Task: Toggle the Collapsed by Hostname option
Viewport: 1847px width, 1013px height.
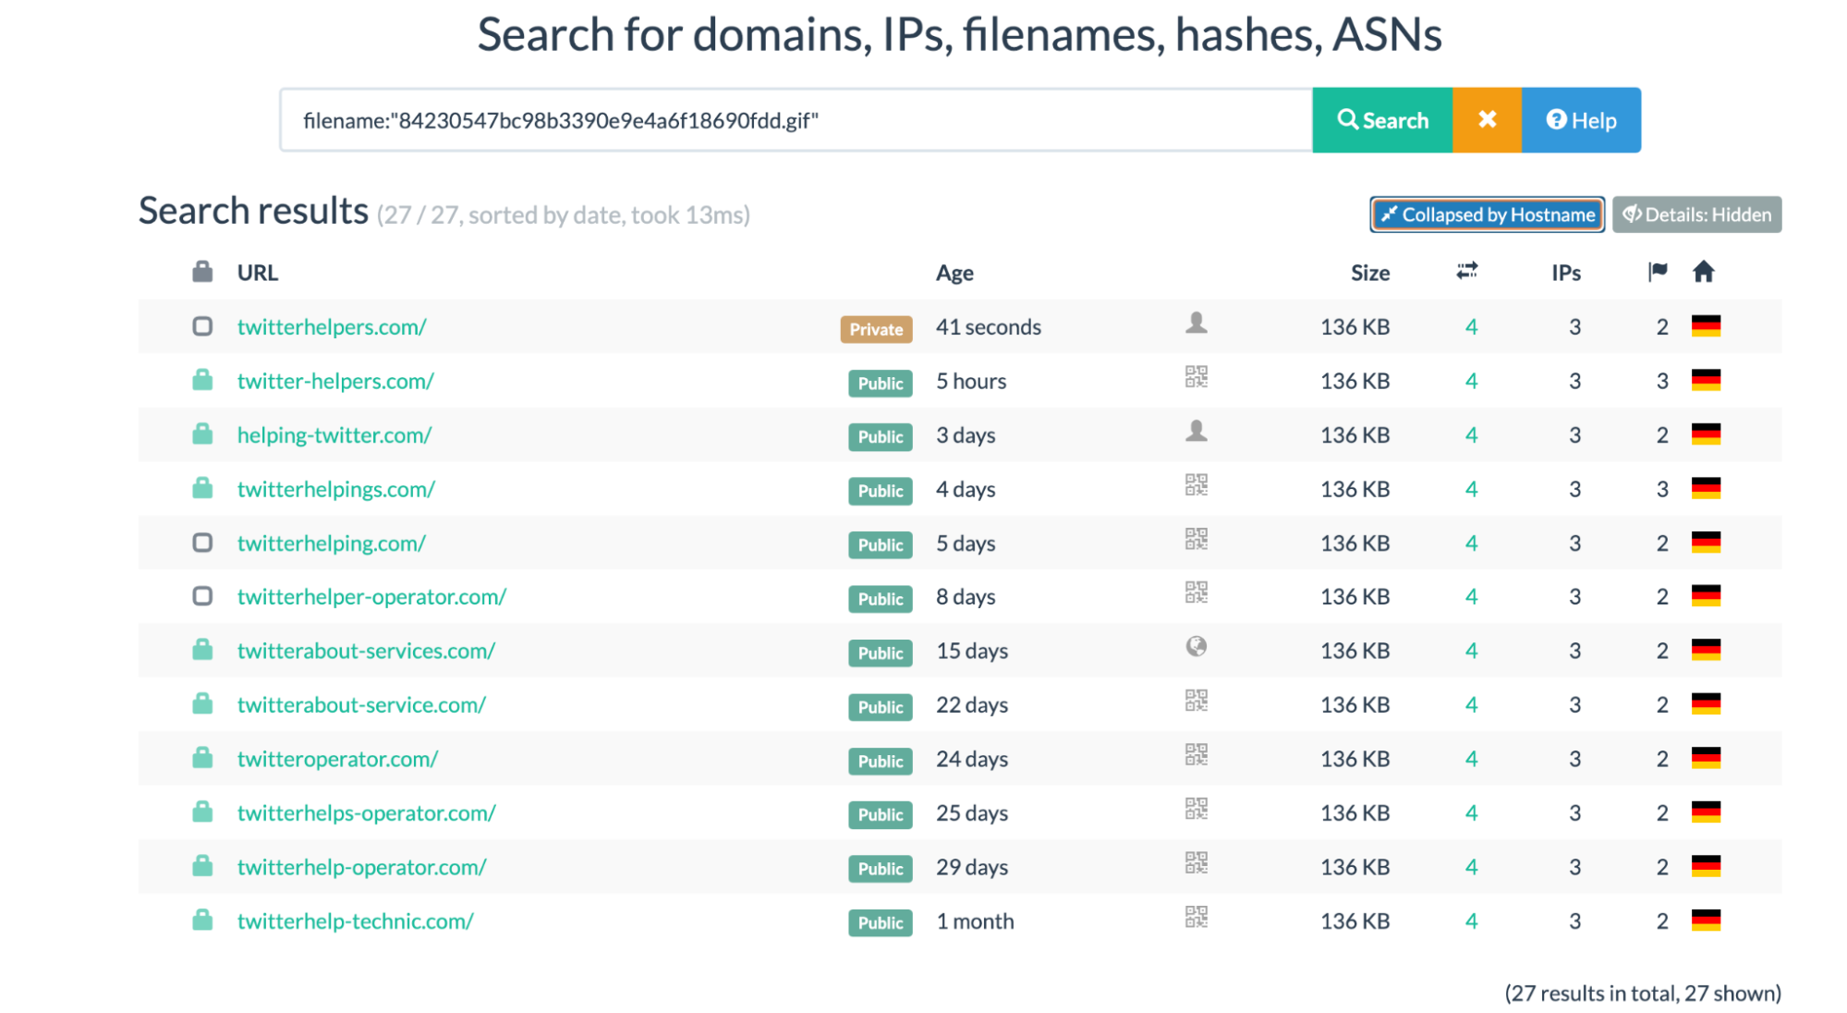Action: point(1486,214)
